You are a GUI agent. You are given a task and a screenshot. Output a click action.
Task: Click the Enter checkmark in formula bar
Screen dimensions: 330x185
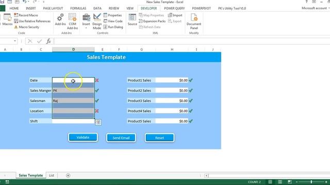click(39, 41)
